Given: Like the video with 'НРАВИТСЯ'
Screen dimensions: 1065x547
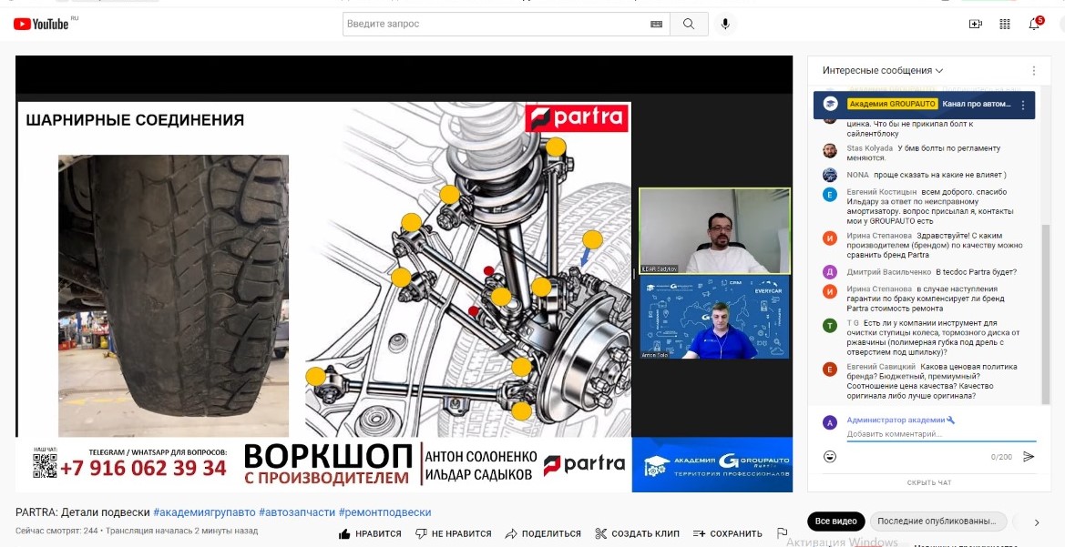Looking at the screenshot, I should [x=370, y=533].
